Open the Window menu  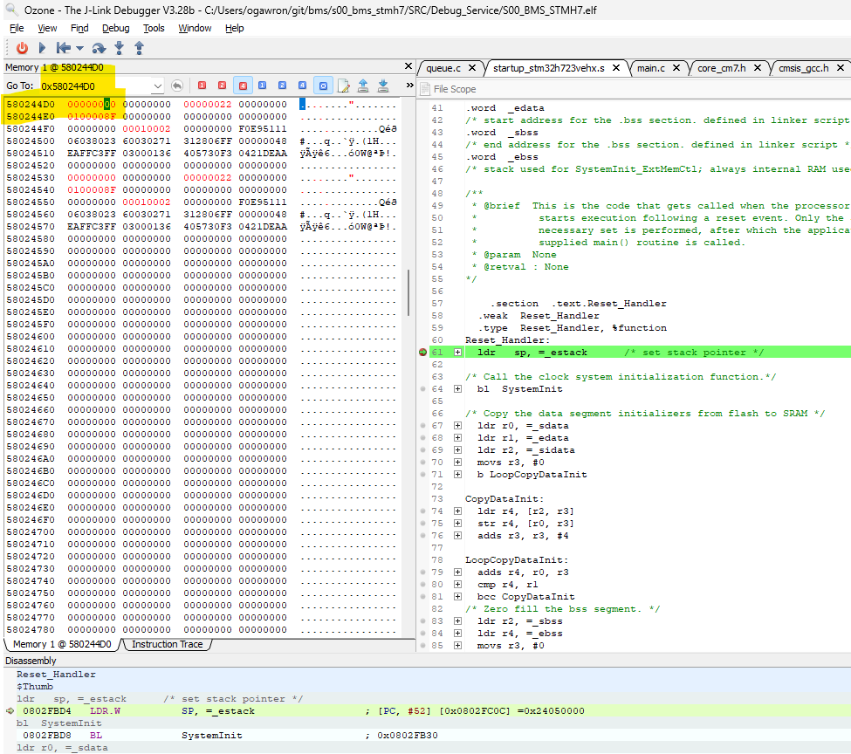click(195, 28)
